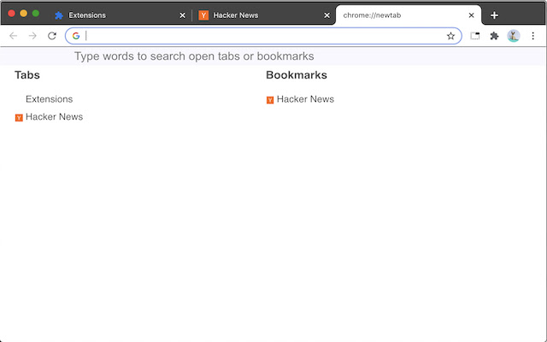The width and height of the screenshot is (547, 342).
Task: Reload the current page
Action: coord(52,36)
